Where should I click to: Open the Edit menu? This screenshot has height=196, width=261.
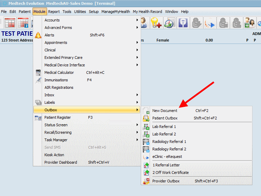[x=13, y=12]
